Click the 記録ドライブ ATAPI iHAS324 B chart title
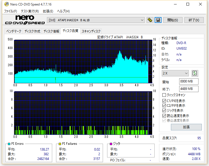This screenshot has height=166, width=209. point(120,37)
